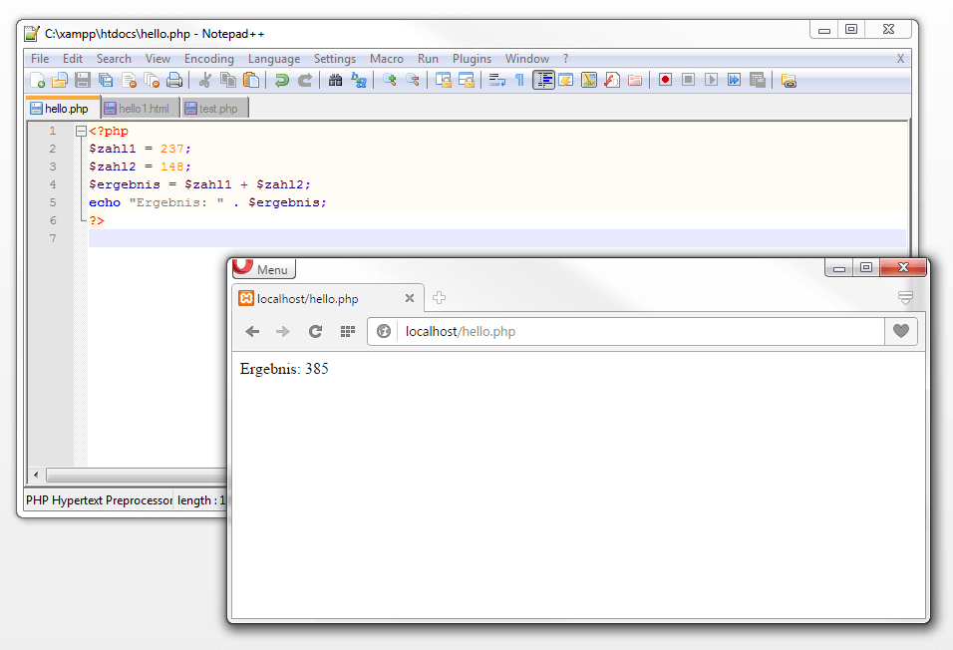Switch to the hello.php tab
This screenshot has width=953, height=650.
[63, 108]
